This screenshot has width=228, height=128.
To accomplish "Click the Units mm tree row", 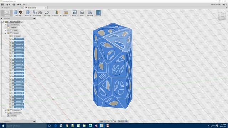I will click(x=12, y=27).
